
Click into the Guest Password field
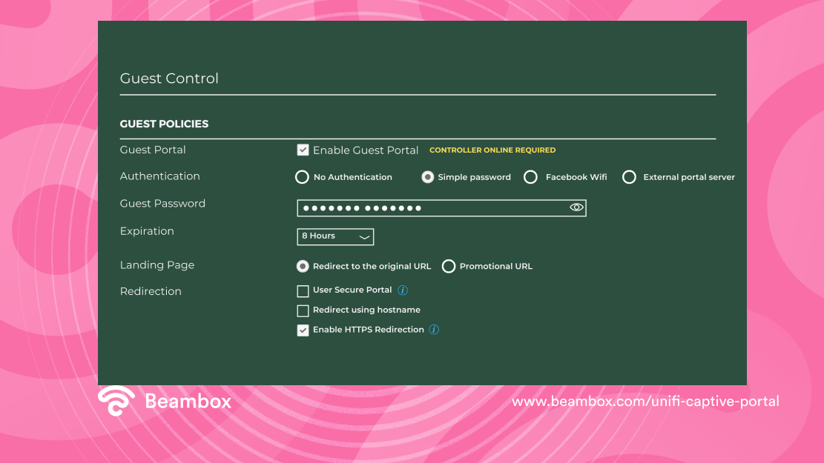coord(441,208)
